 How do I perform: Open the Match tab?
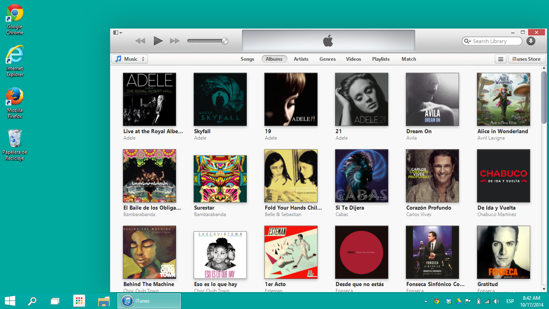pyautogui.click(x=409, y=59)
